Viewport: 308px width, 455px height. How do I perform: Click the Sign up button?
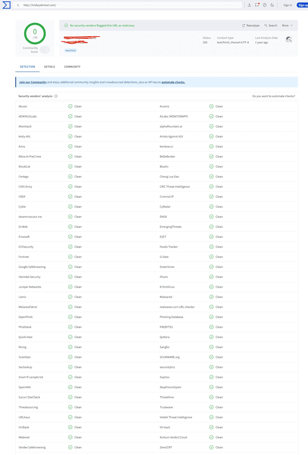tap(303, 5)
